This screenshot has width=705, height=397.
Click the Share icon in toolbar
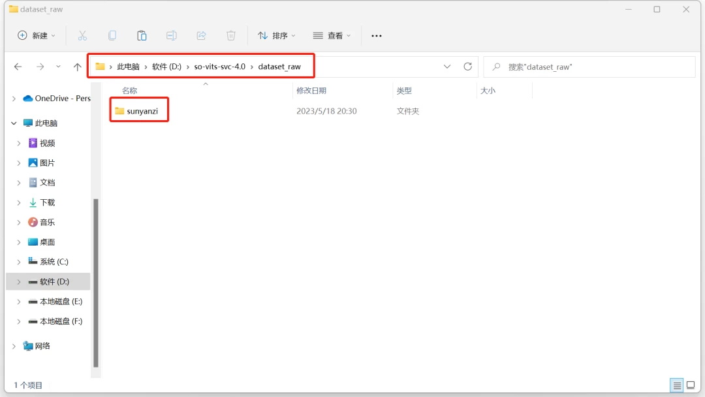tap(201, 35)
